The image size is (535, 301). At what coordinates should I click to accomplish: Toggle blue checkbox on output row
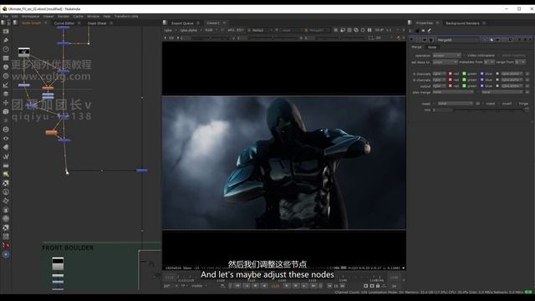[481, 86]
